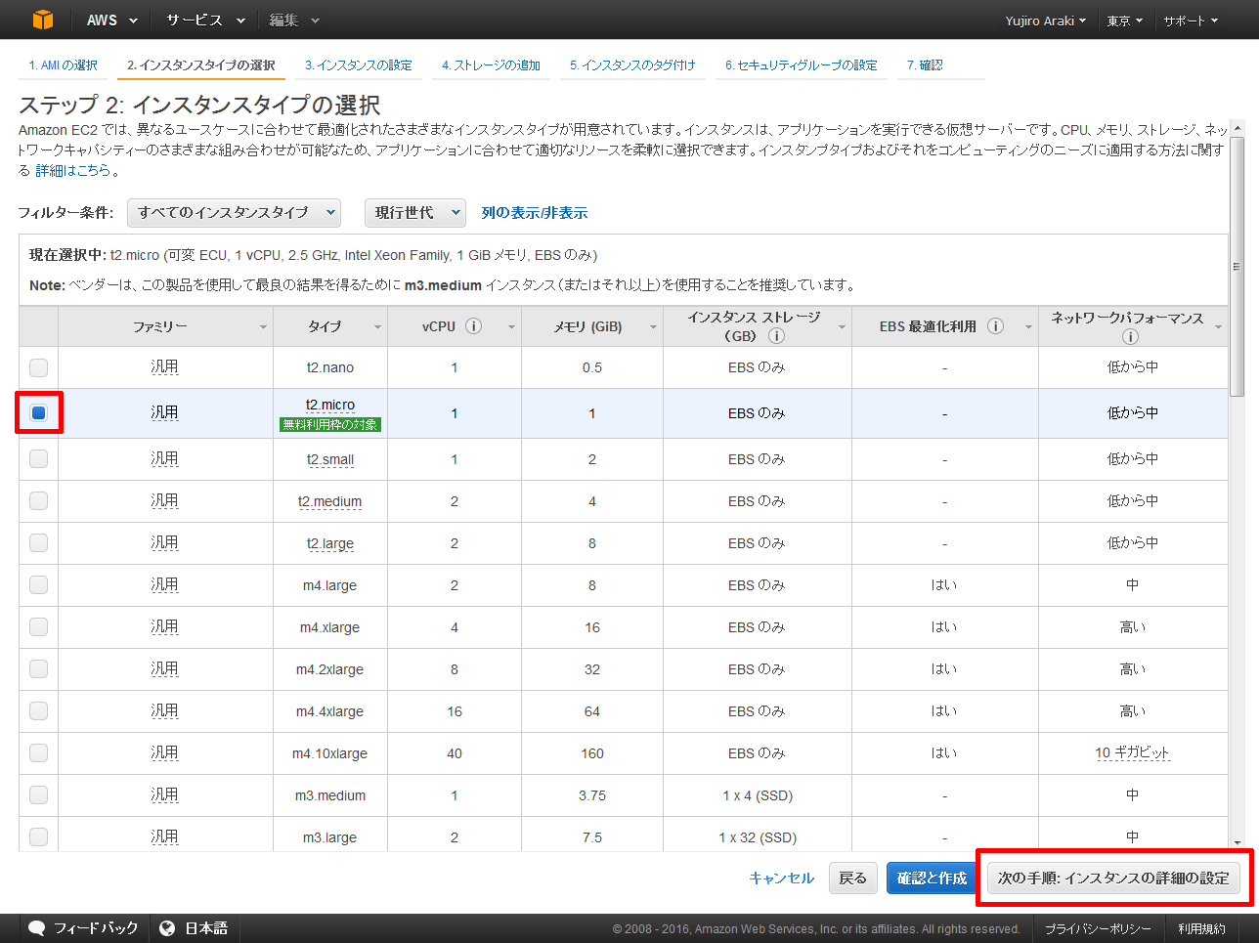1259x943 pixels.
Task: Click the feedback speech bubble icon
Action: [x=37, y=928]
